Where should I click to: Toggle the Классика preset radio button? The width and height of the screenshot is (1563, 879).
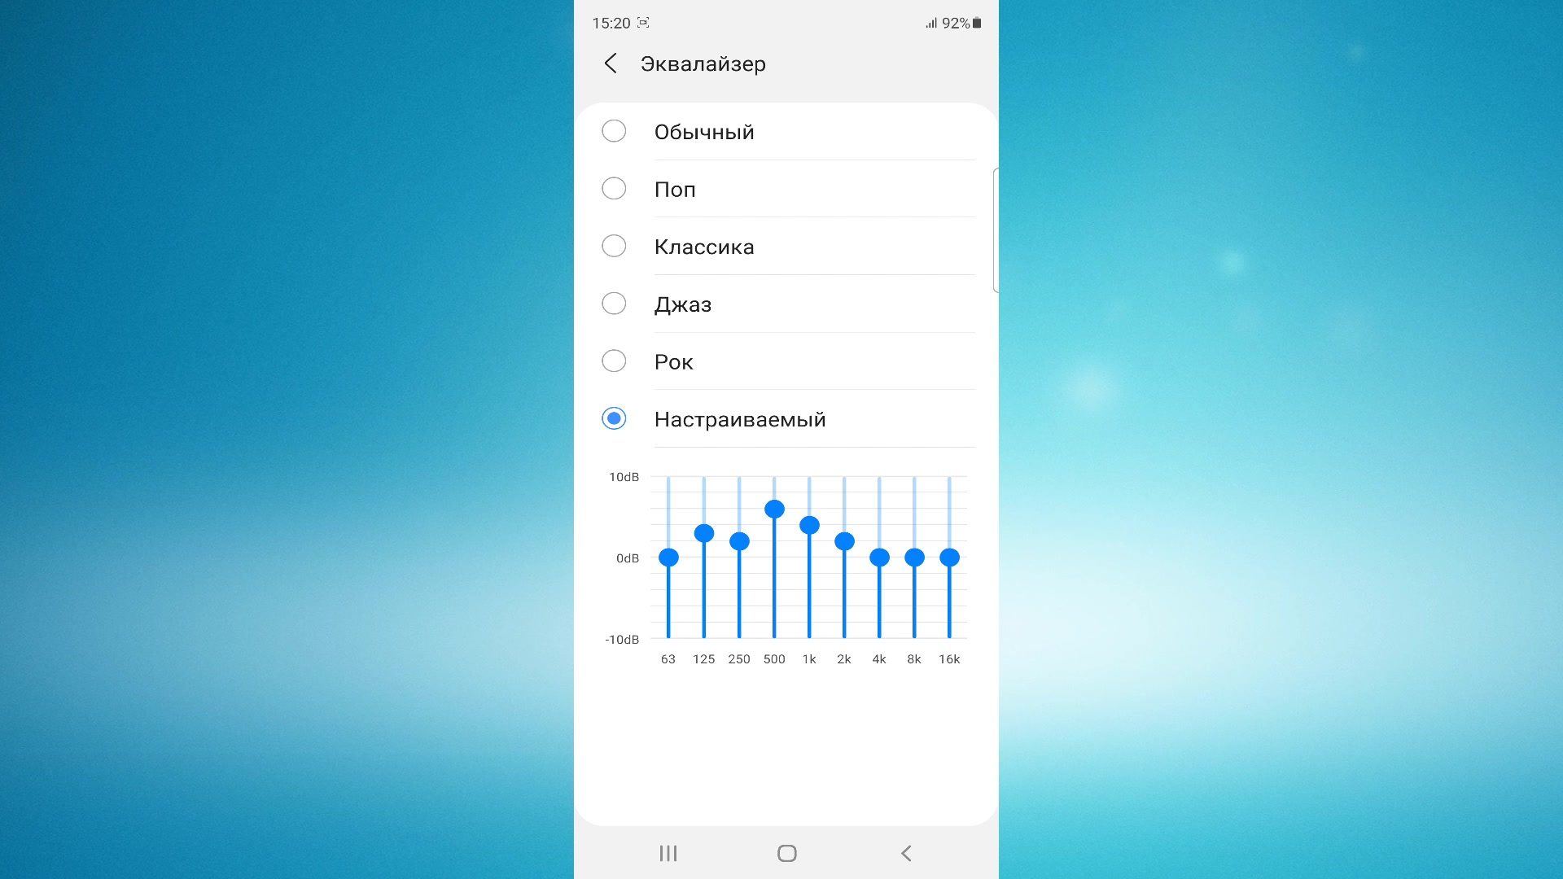coord(614,246)
